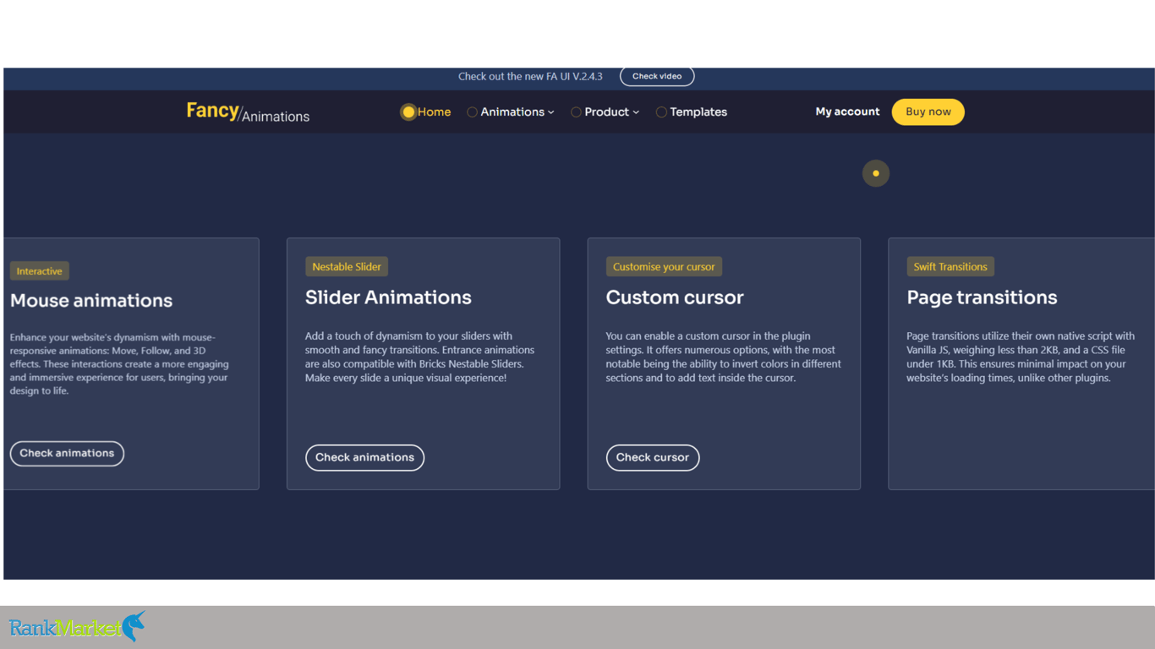Click Check animations under Slider Animations
This screenshot has height=649, width=1155.
364,458
